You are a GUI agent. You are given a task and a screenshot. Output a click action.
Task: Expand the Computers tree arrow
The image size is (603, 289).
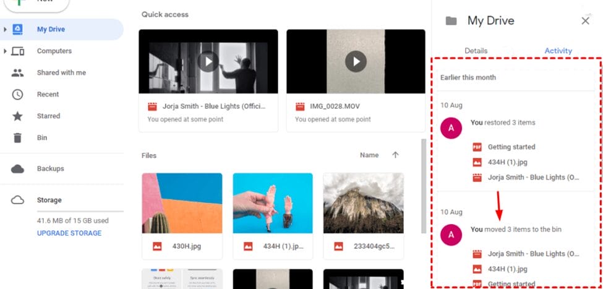point(5,51)
